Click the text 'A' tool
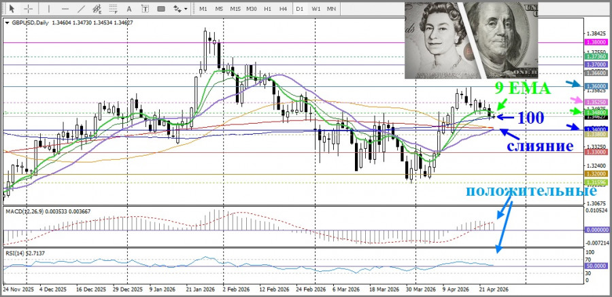Screen dimensions: 612x297 coord(129,8)
